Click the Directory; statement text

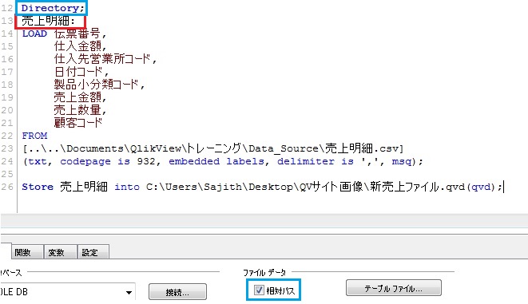pyautogui.click(x=53, y=8)
